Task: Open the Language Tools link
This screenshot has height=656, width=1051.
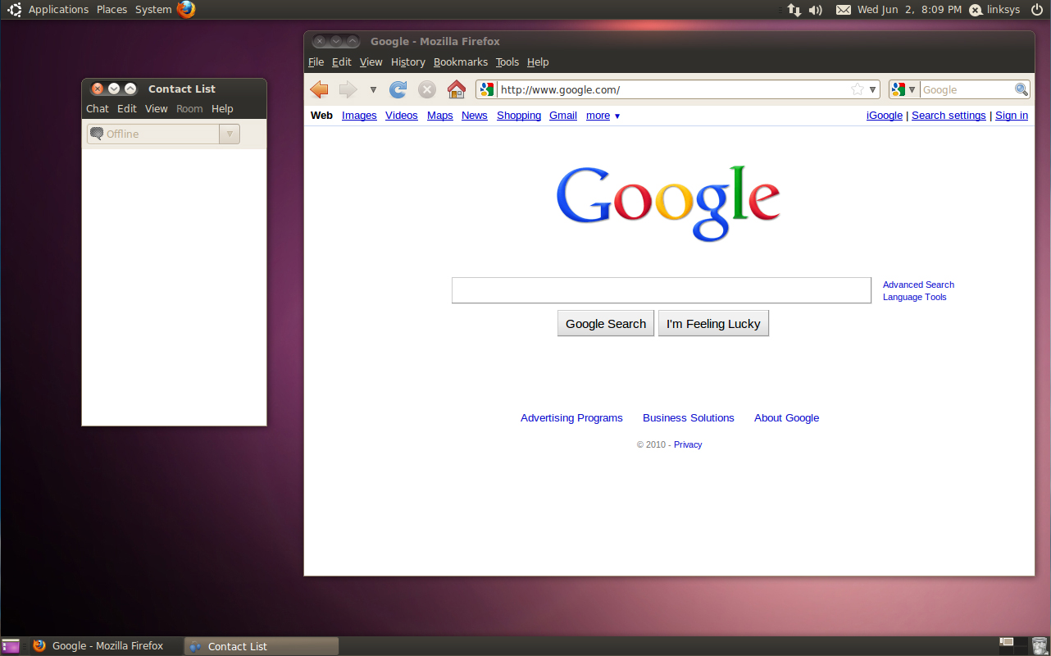Action: coord(914,297)
